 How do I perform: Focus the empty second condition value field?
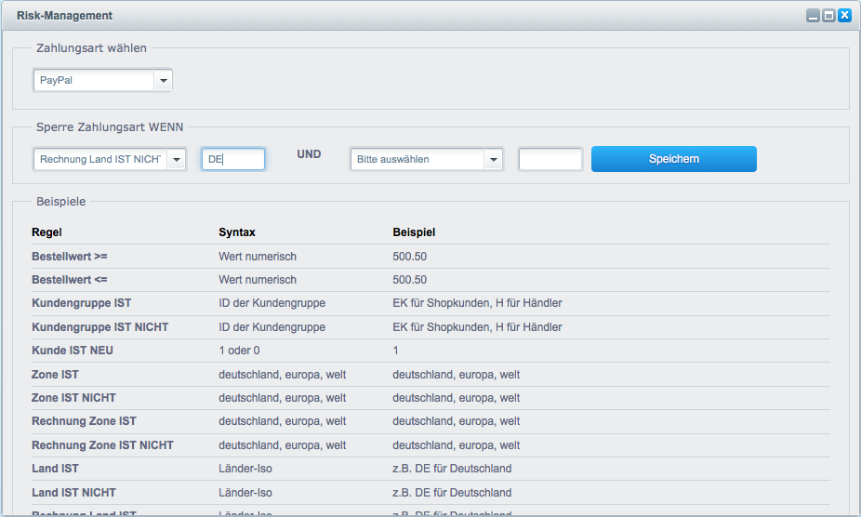coord(550,160)
